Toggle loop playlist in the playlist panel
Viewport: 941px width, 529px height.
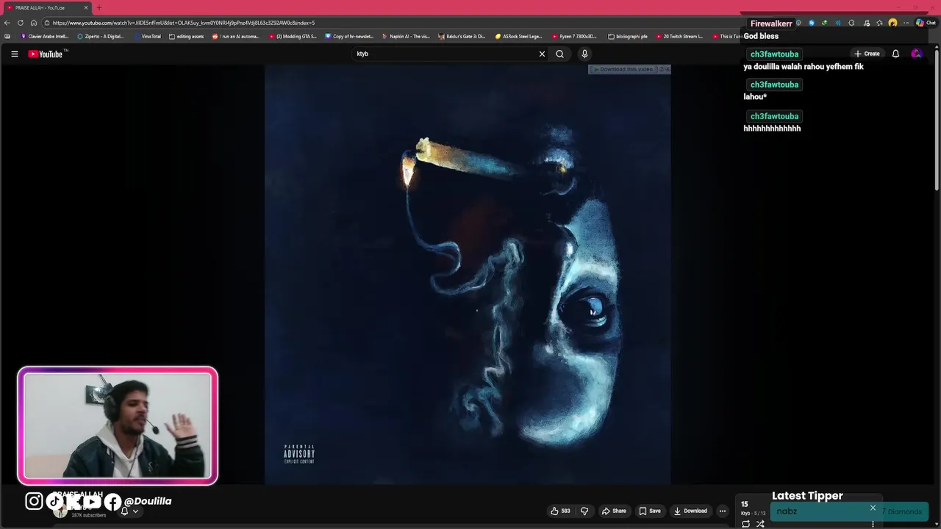745,524
